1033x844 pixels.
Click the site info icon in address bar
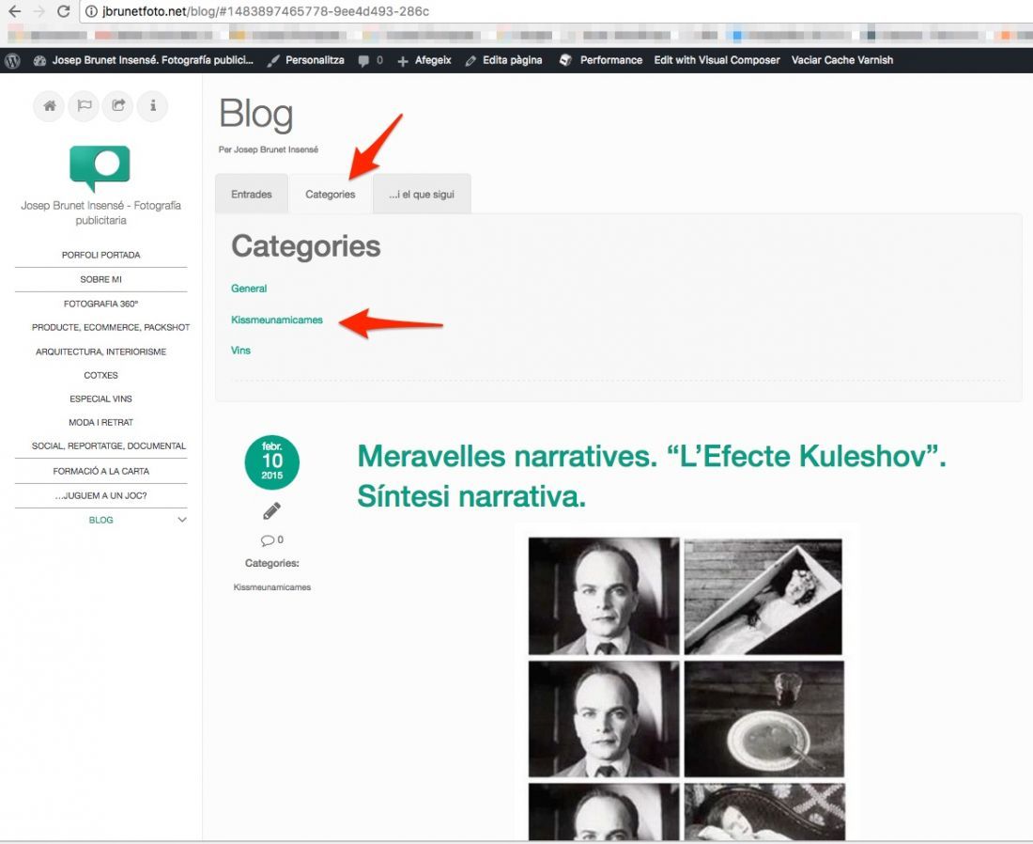pyautogui.click(x=91, y=11)
